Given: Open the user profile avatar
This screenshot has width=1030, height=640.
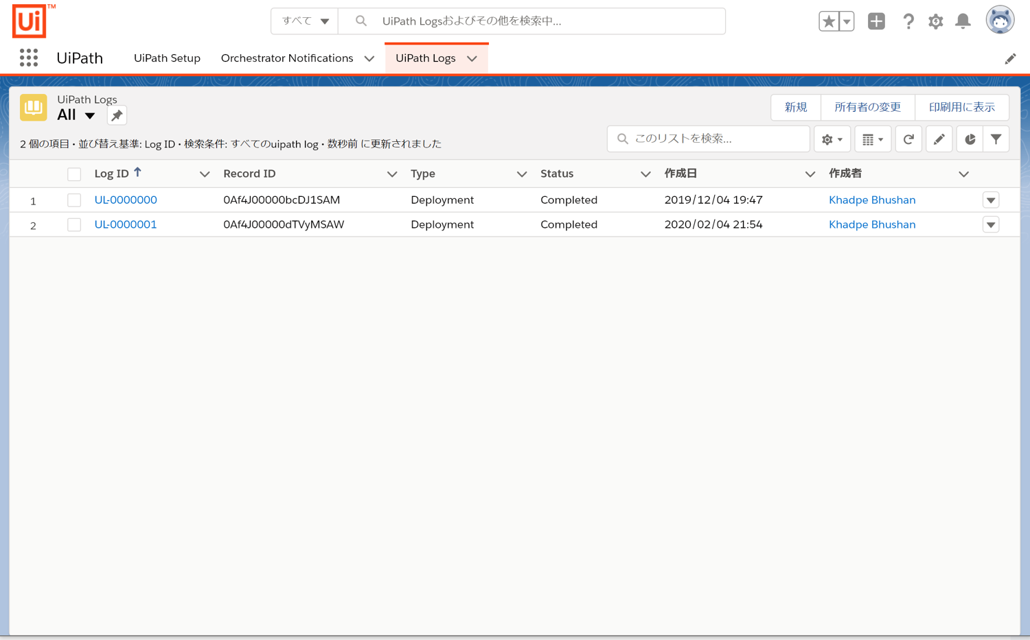Looking at the screenshot, I should click(x=1000, y=20).
